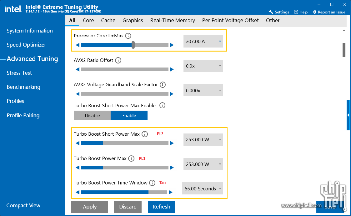
Task: Click Report an Issue bug icon
Action: (x=315, y=12)
